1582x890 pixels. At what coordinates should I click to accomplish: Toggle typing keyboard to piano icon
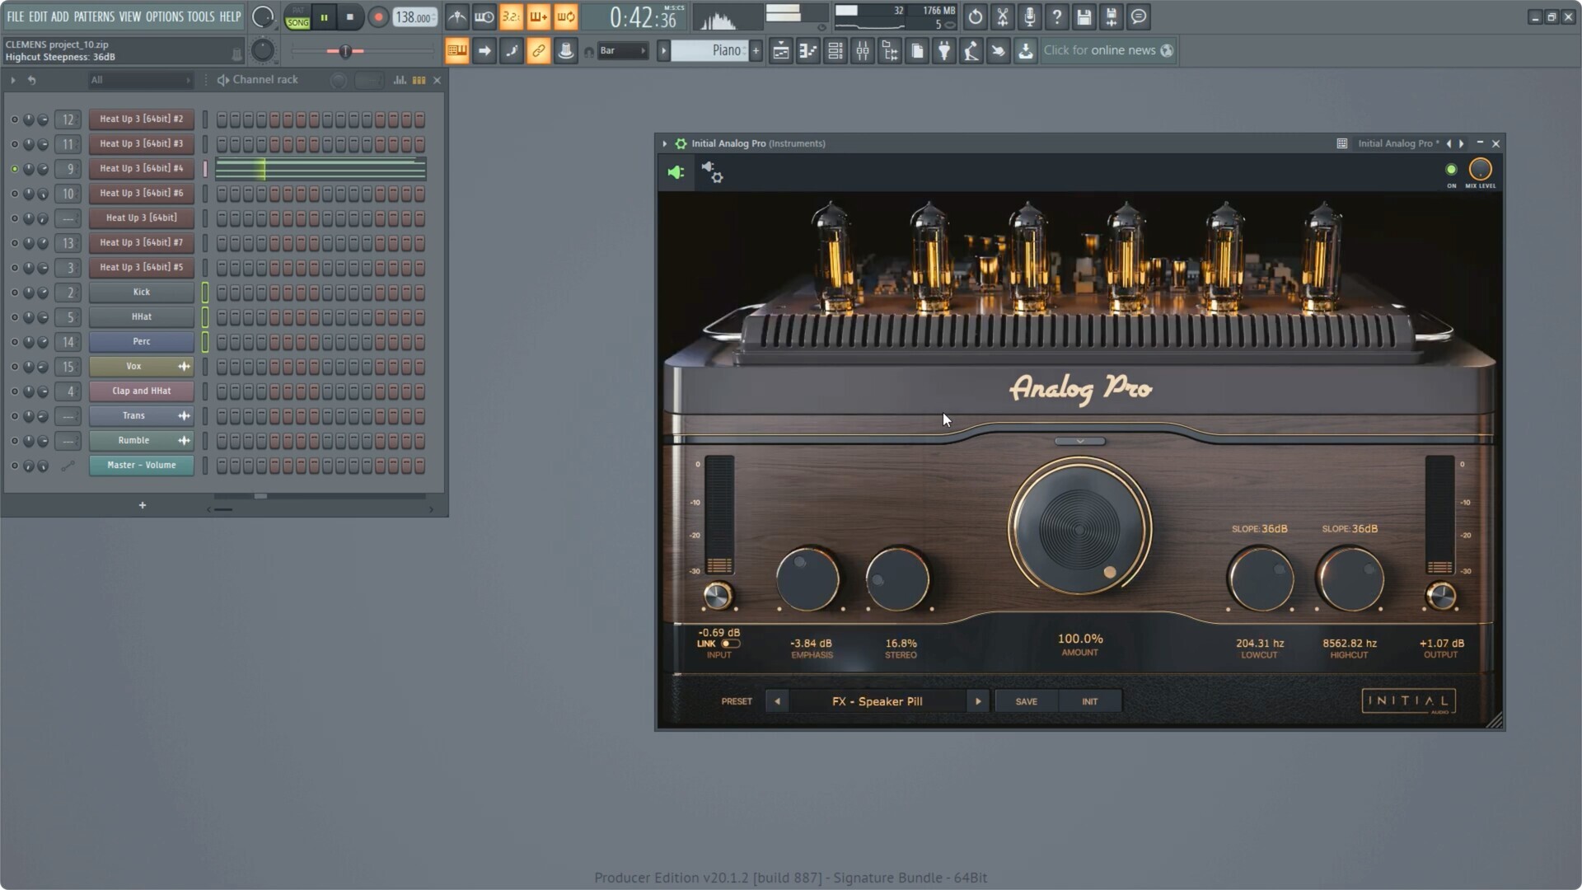(x=457, y=50)
